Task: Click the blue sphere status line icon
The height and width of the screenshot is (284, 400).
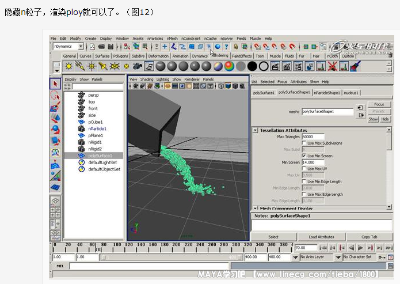Action: point(218,47)
